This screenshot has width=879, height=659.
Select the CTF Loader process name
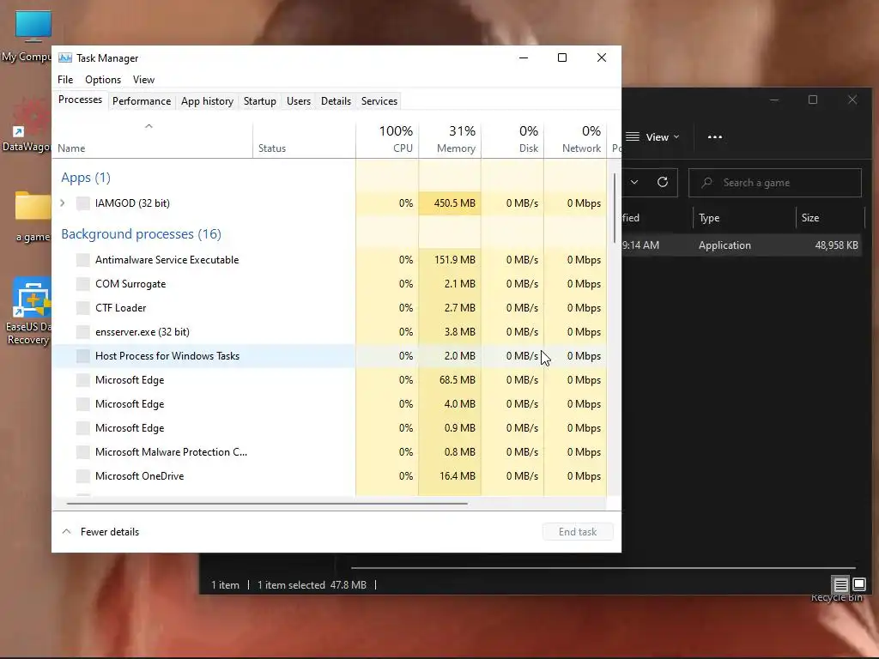click(x=120, y=308)
